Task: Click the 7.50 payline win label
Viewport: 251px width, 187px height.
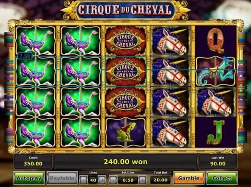Action: point(25,56)
